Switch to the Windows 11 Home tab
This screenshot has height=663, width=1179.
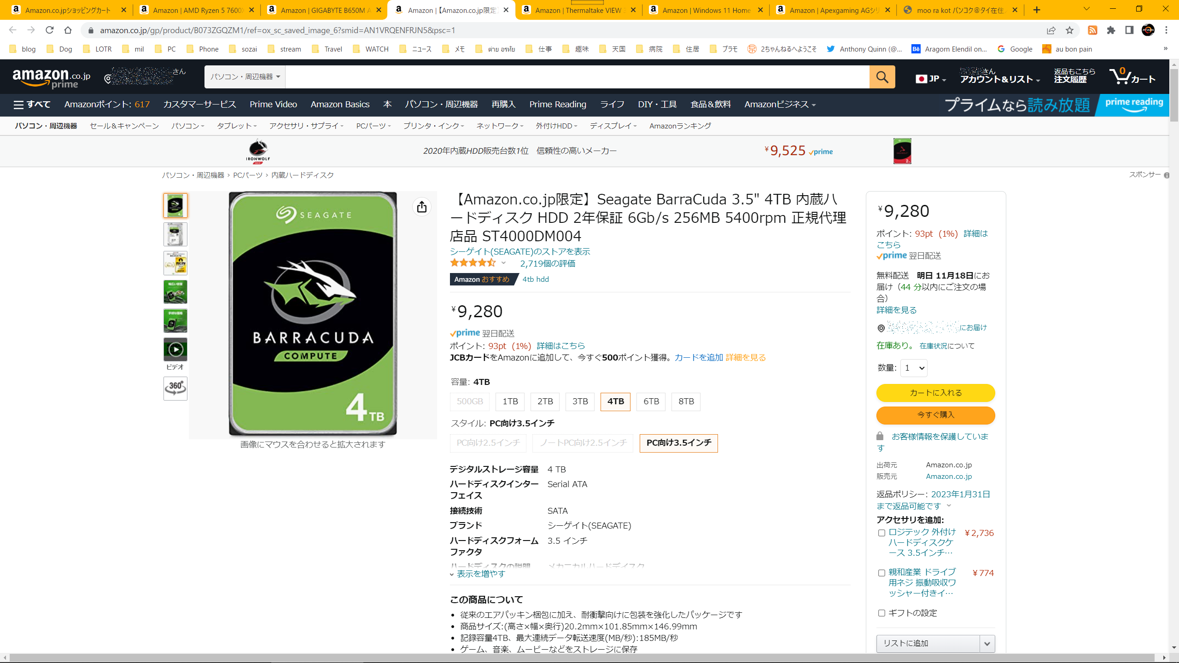[x=706, y=10]
